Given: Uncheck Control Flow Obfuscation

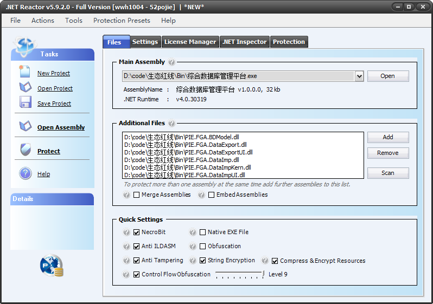Looking at the screenshot, I should (x=136, y=275).
